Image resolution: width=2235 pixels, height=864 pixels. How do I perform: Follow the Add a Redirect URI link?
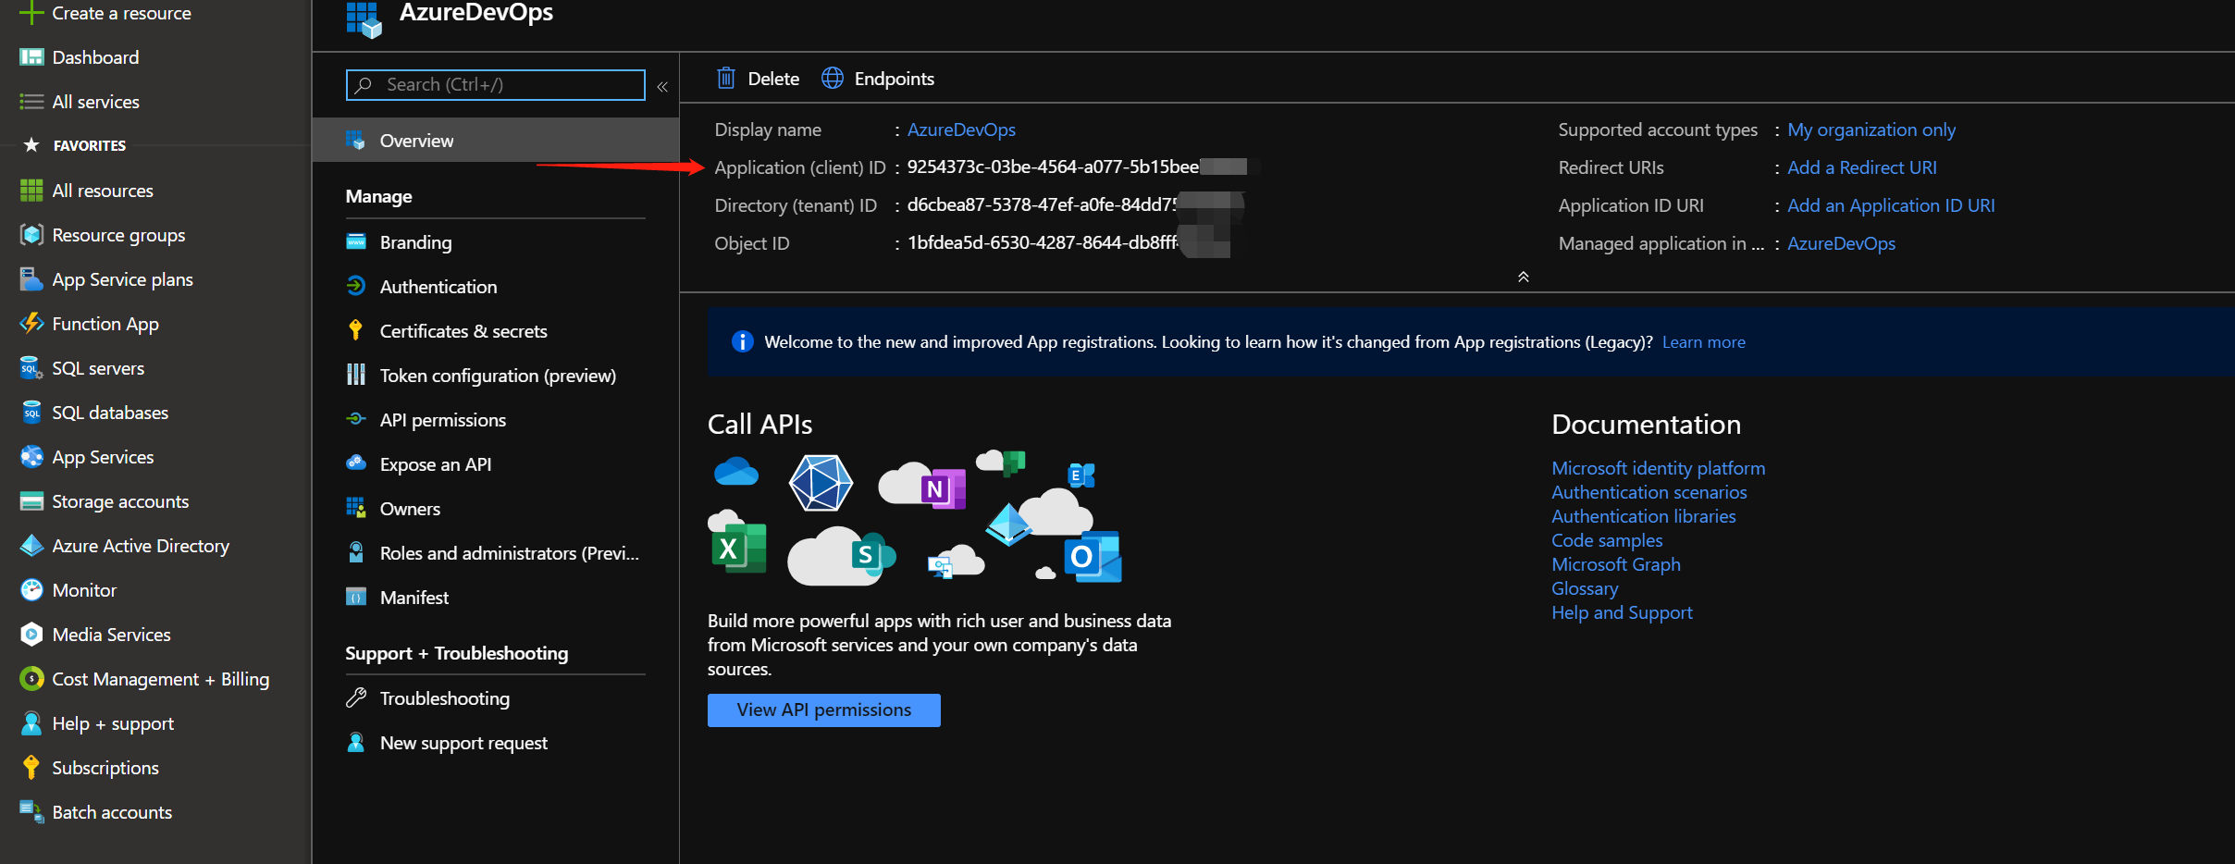[1861, 167]
